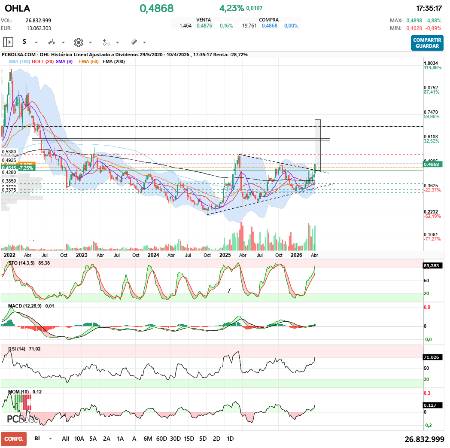
Task: Select the BI option at bottom
Action: 37,438
